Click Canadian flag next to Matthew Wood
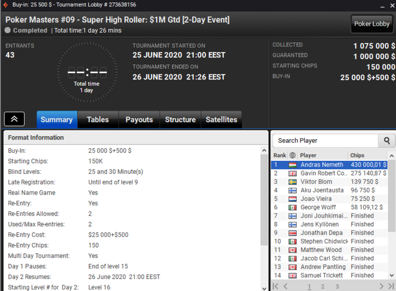The height and width of the screenshot is (291, 396). pyautogui.click(x=293, y=250)
